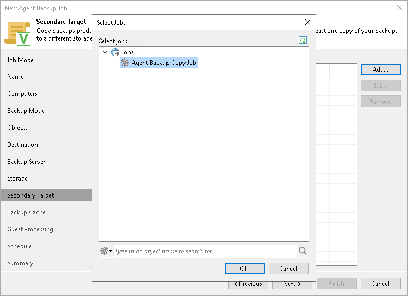The height and width of the screenshot is (296, 408).
Task: Select Agent Backup Copy Job
Action: pos(159,63)
